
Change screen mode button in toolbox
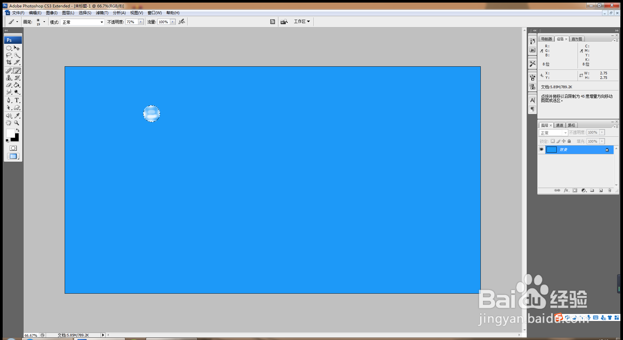(13, 156)
